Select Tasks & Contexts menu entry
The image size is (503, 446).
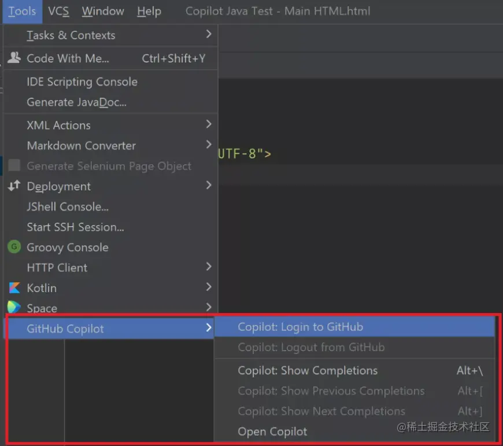click(x=110, y=35)
